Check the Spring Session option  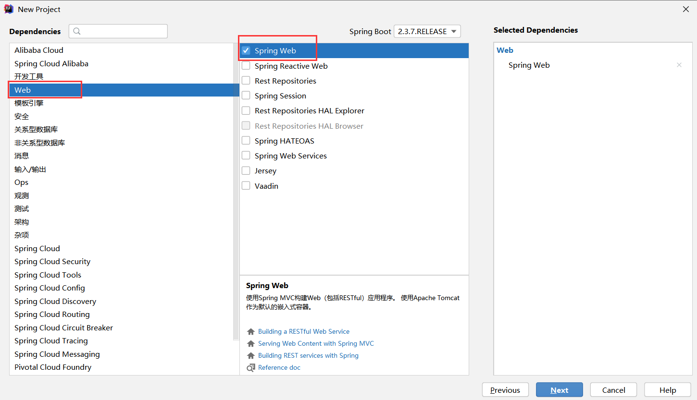(x=246, y=96)
